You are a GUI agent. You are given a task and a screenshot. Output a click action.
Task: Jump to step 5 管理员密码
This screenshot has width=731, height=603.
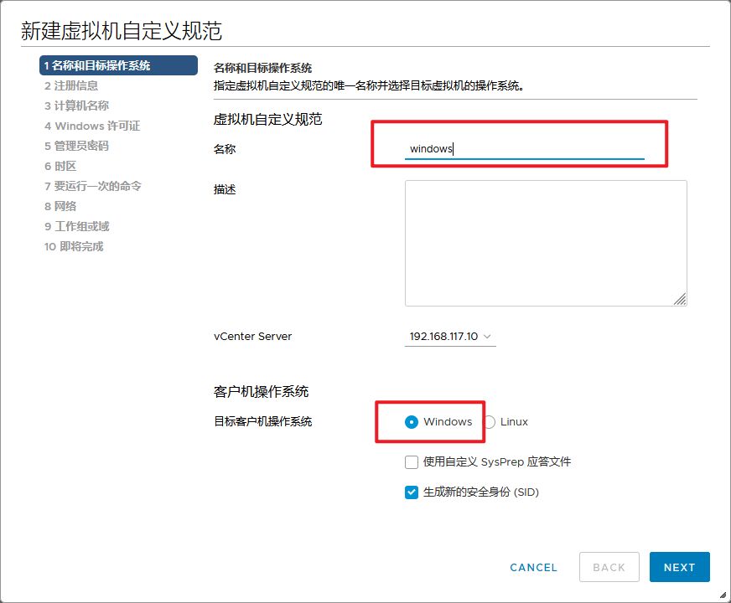coord(76,146)
